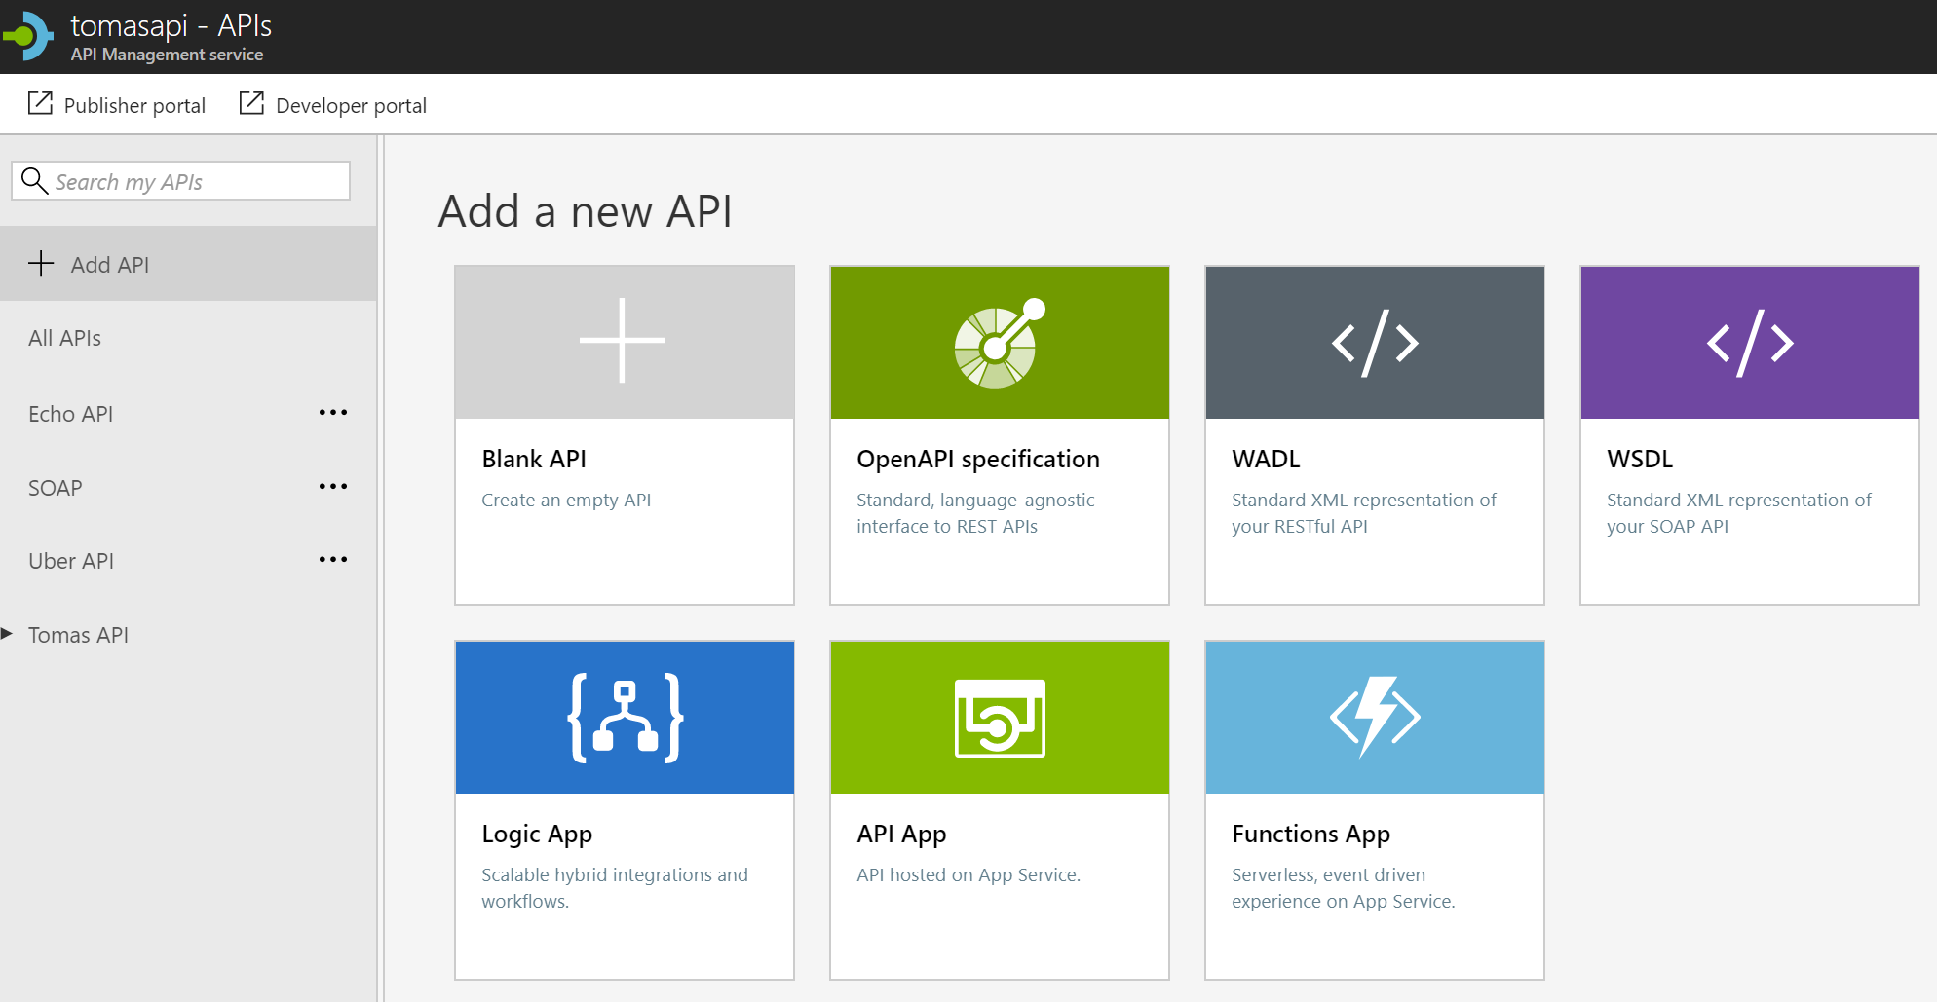Click 'Serverless, event driven' description text

[x=1328, y=875]
